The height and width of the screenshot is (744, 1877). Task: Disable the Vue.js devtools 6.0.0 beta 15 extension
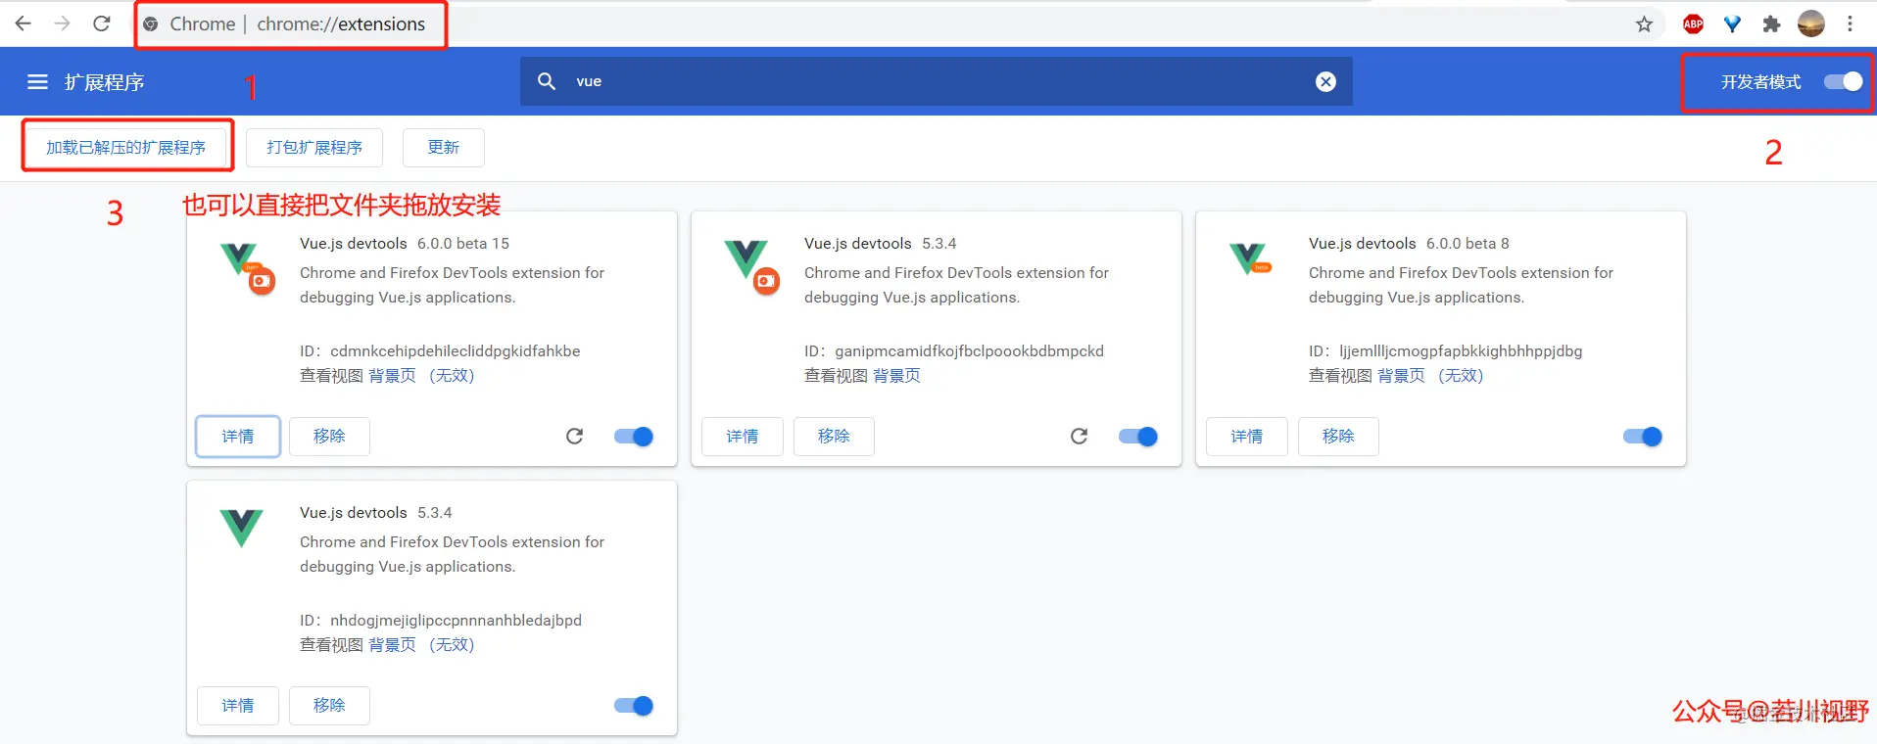pos(634,437)
